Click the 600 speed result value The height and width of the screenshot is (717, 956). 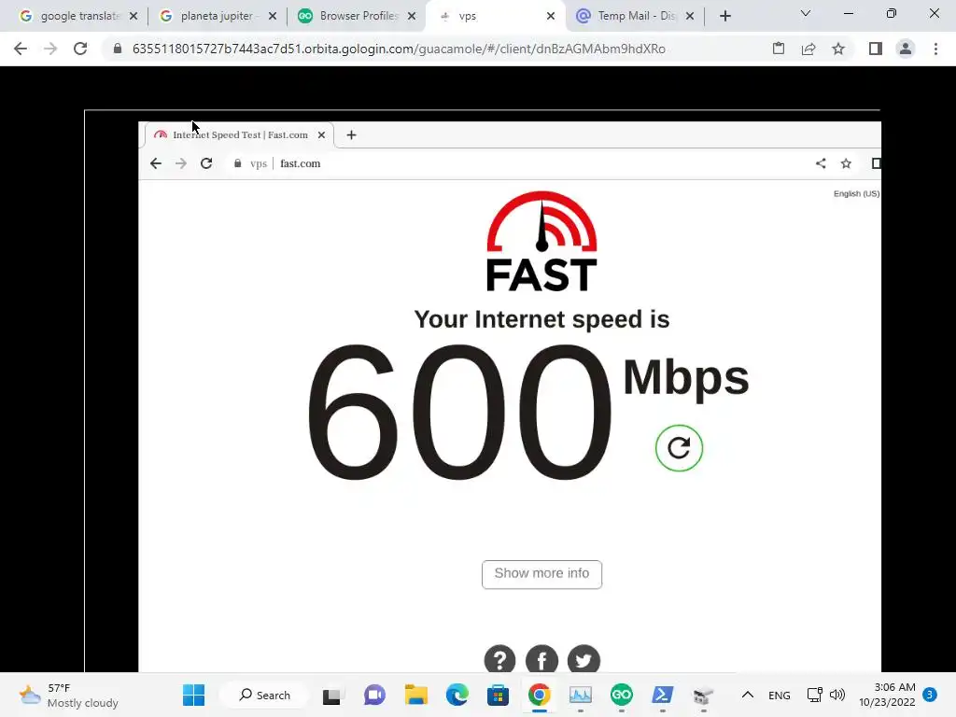pos(458,412)
